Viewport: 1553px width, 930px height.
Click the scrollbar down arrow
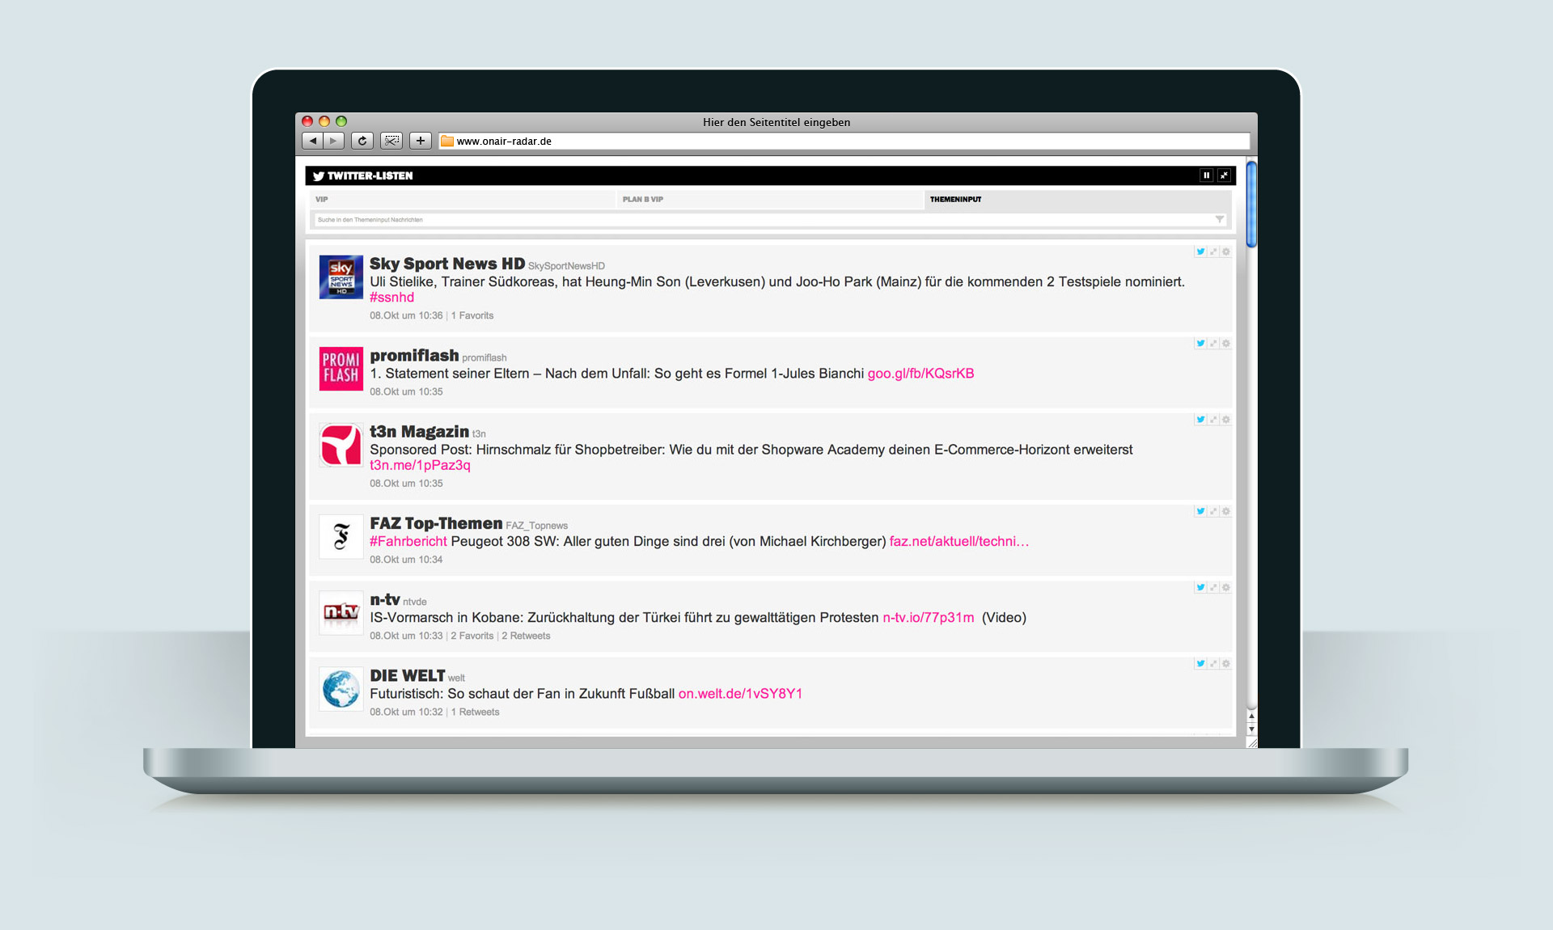pyautogui.click(x=1251, y=729)
